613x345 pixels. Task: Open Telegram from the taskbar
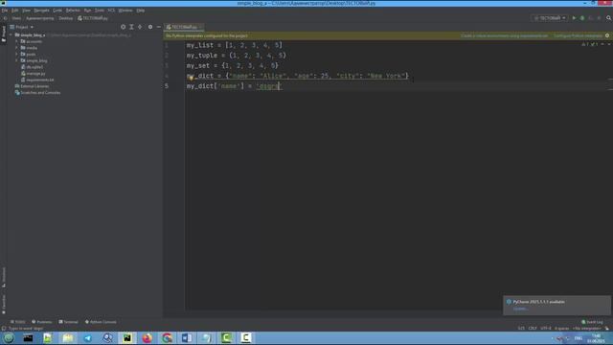(x=87, y=338)
